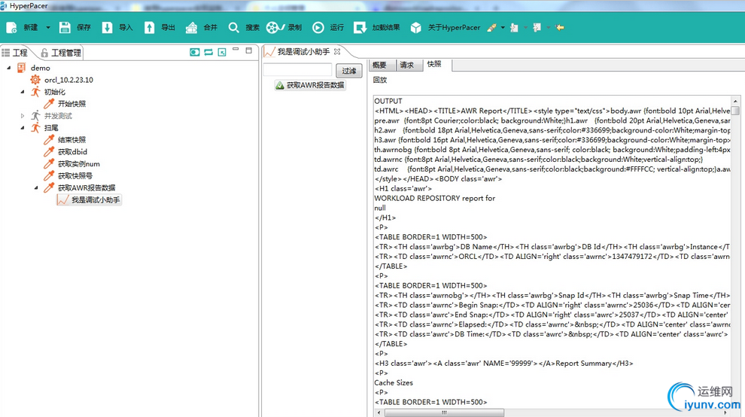The width and height of the screenshot is (745, 417).
Task: Select the 开始快照 step
Action: [71, 104]
